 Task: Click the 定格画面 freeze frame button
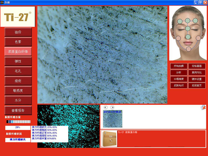(197, 66)
